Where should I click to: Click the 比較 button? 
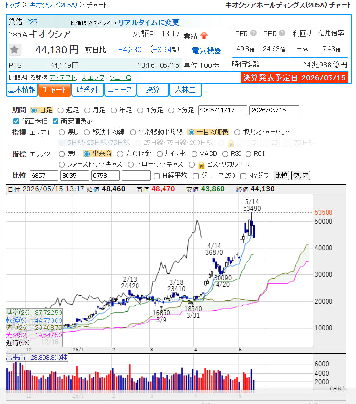(281, 175)
